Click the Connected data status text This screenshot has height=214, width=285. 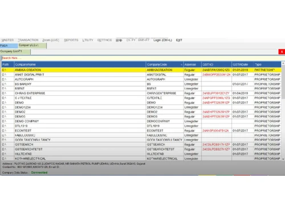click(39, 172)
